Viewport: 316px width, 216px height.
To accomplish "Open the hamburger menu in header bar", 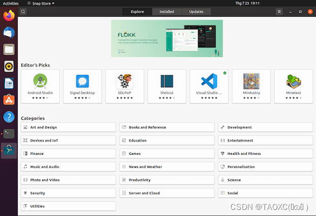I will click(x=279, y=12).
